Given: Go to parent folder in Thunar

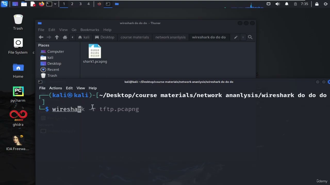Looking at the screenshot, I should pos(57,37).
